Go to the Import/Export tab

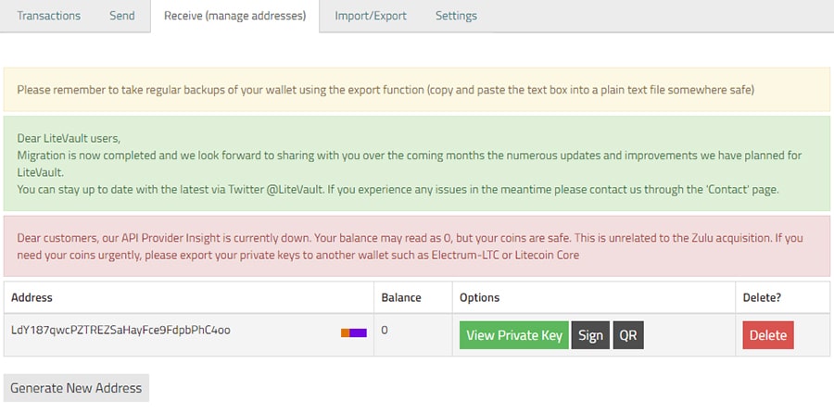click(x=371, y=16)
